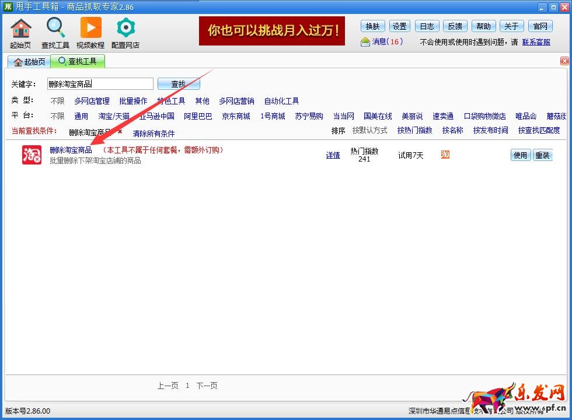Click the 删除淘宝商品 tool's red Taobao icon
Viewport: 572px width, 420px height.
click(32, 155)
